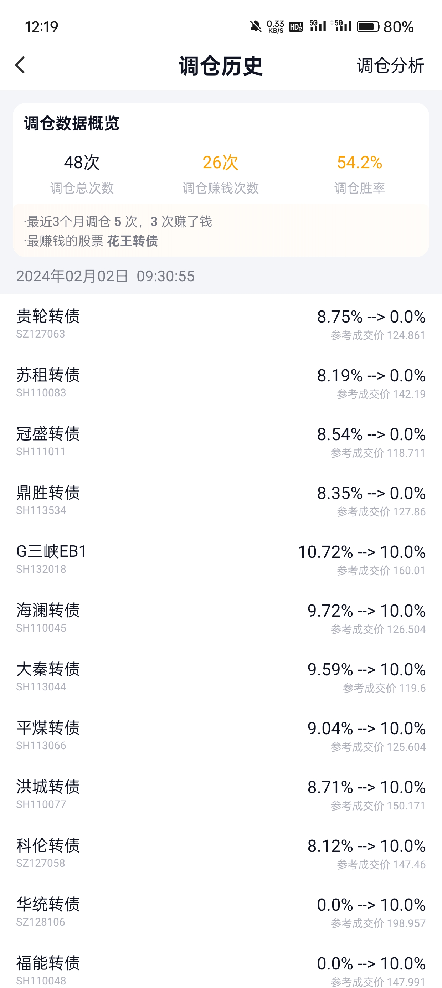Screen dimensions: 442x988
Task: Open 调仓分析 analysis page
Action: coord(390,66)
